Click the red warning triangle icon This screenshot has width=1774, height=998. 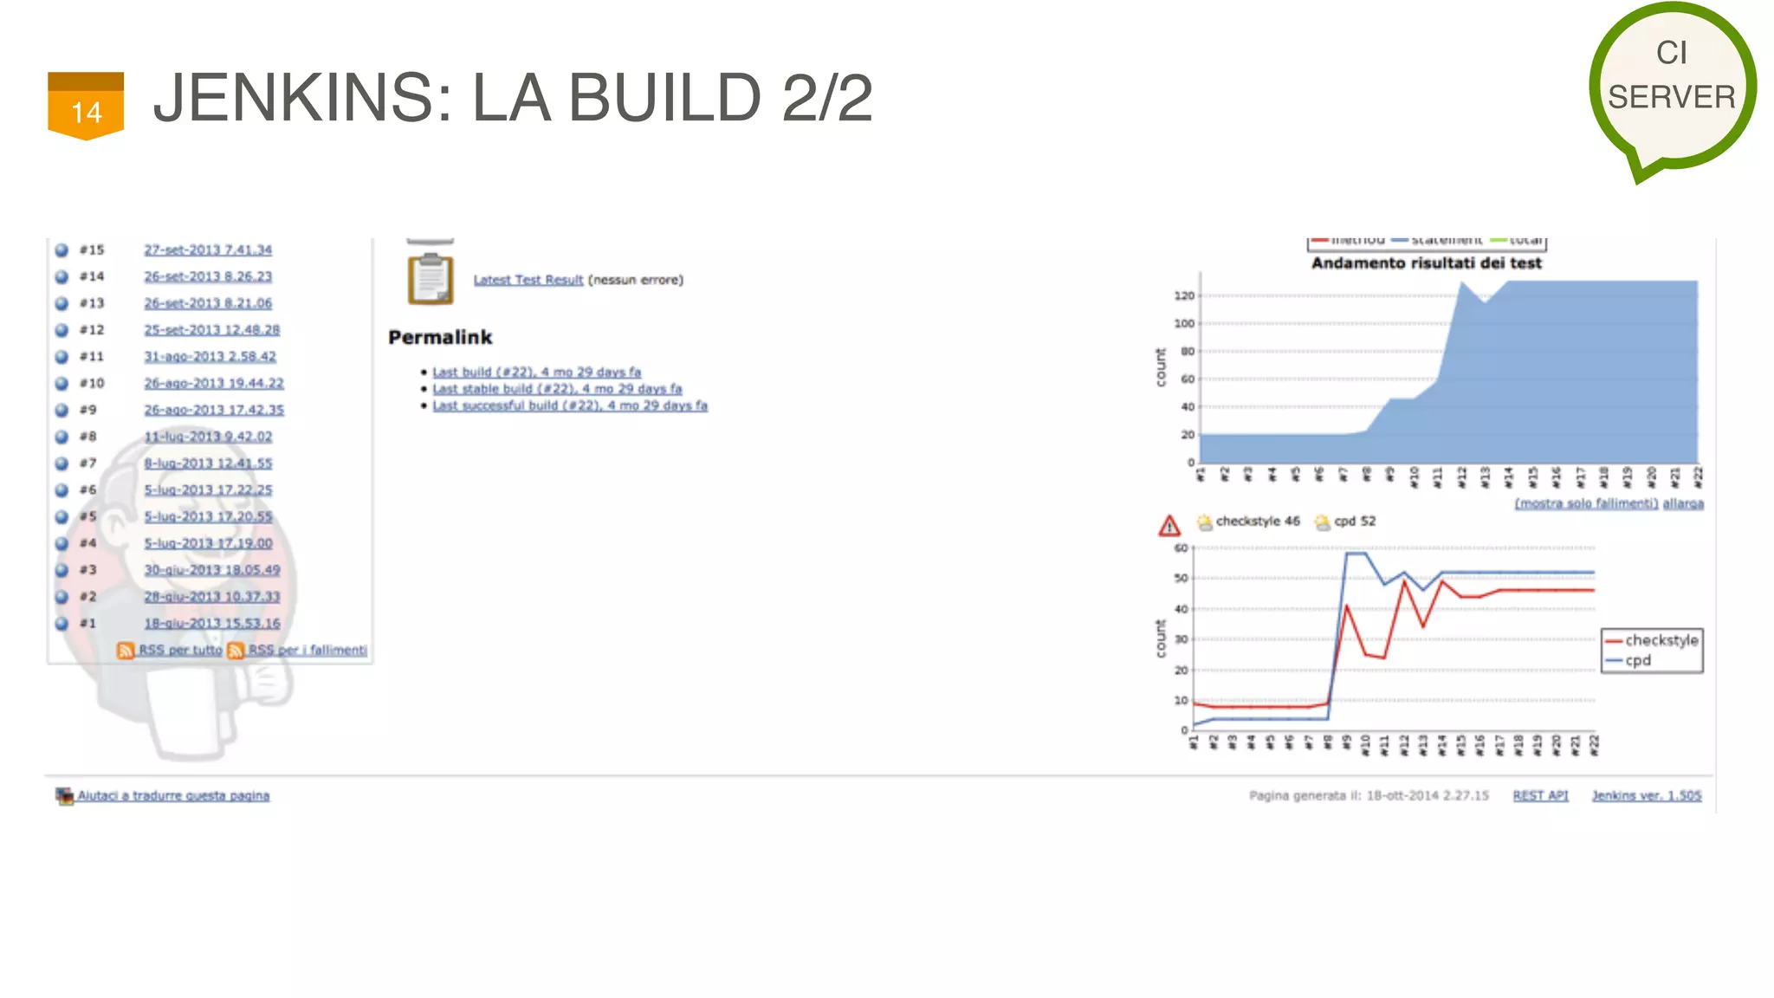1169,525
